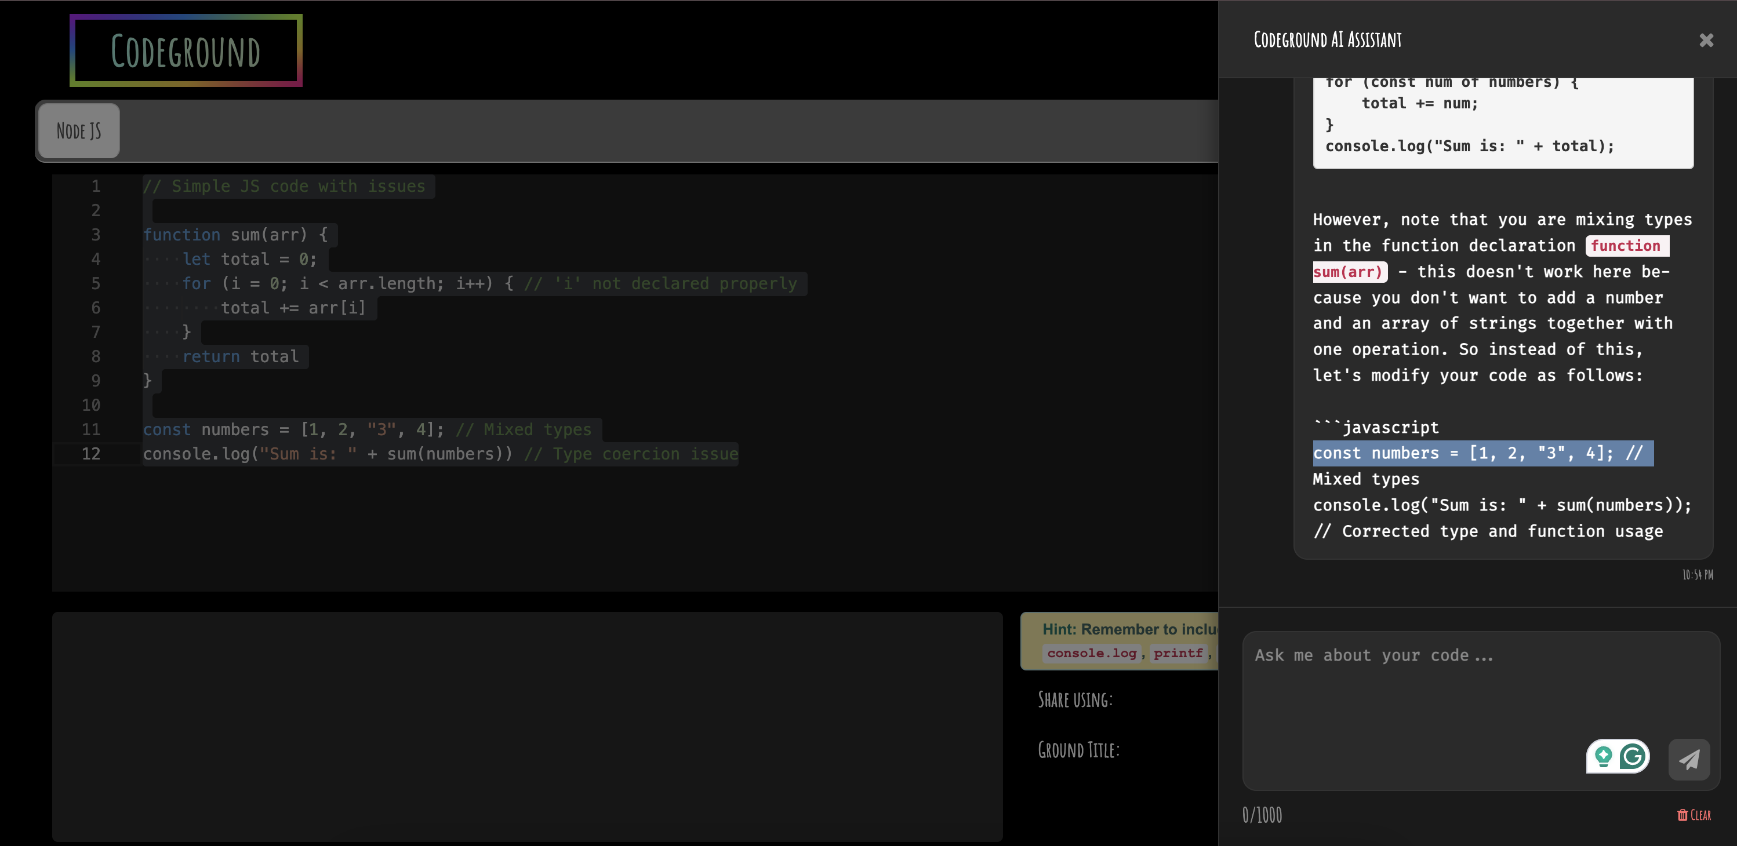Image resolution: width=1737 pixels, height=846 pixels.
Task: Click 'console.log("Sum is: " + total);' in chat code block
Action: pos(1470,146)
